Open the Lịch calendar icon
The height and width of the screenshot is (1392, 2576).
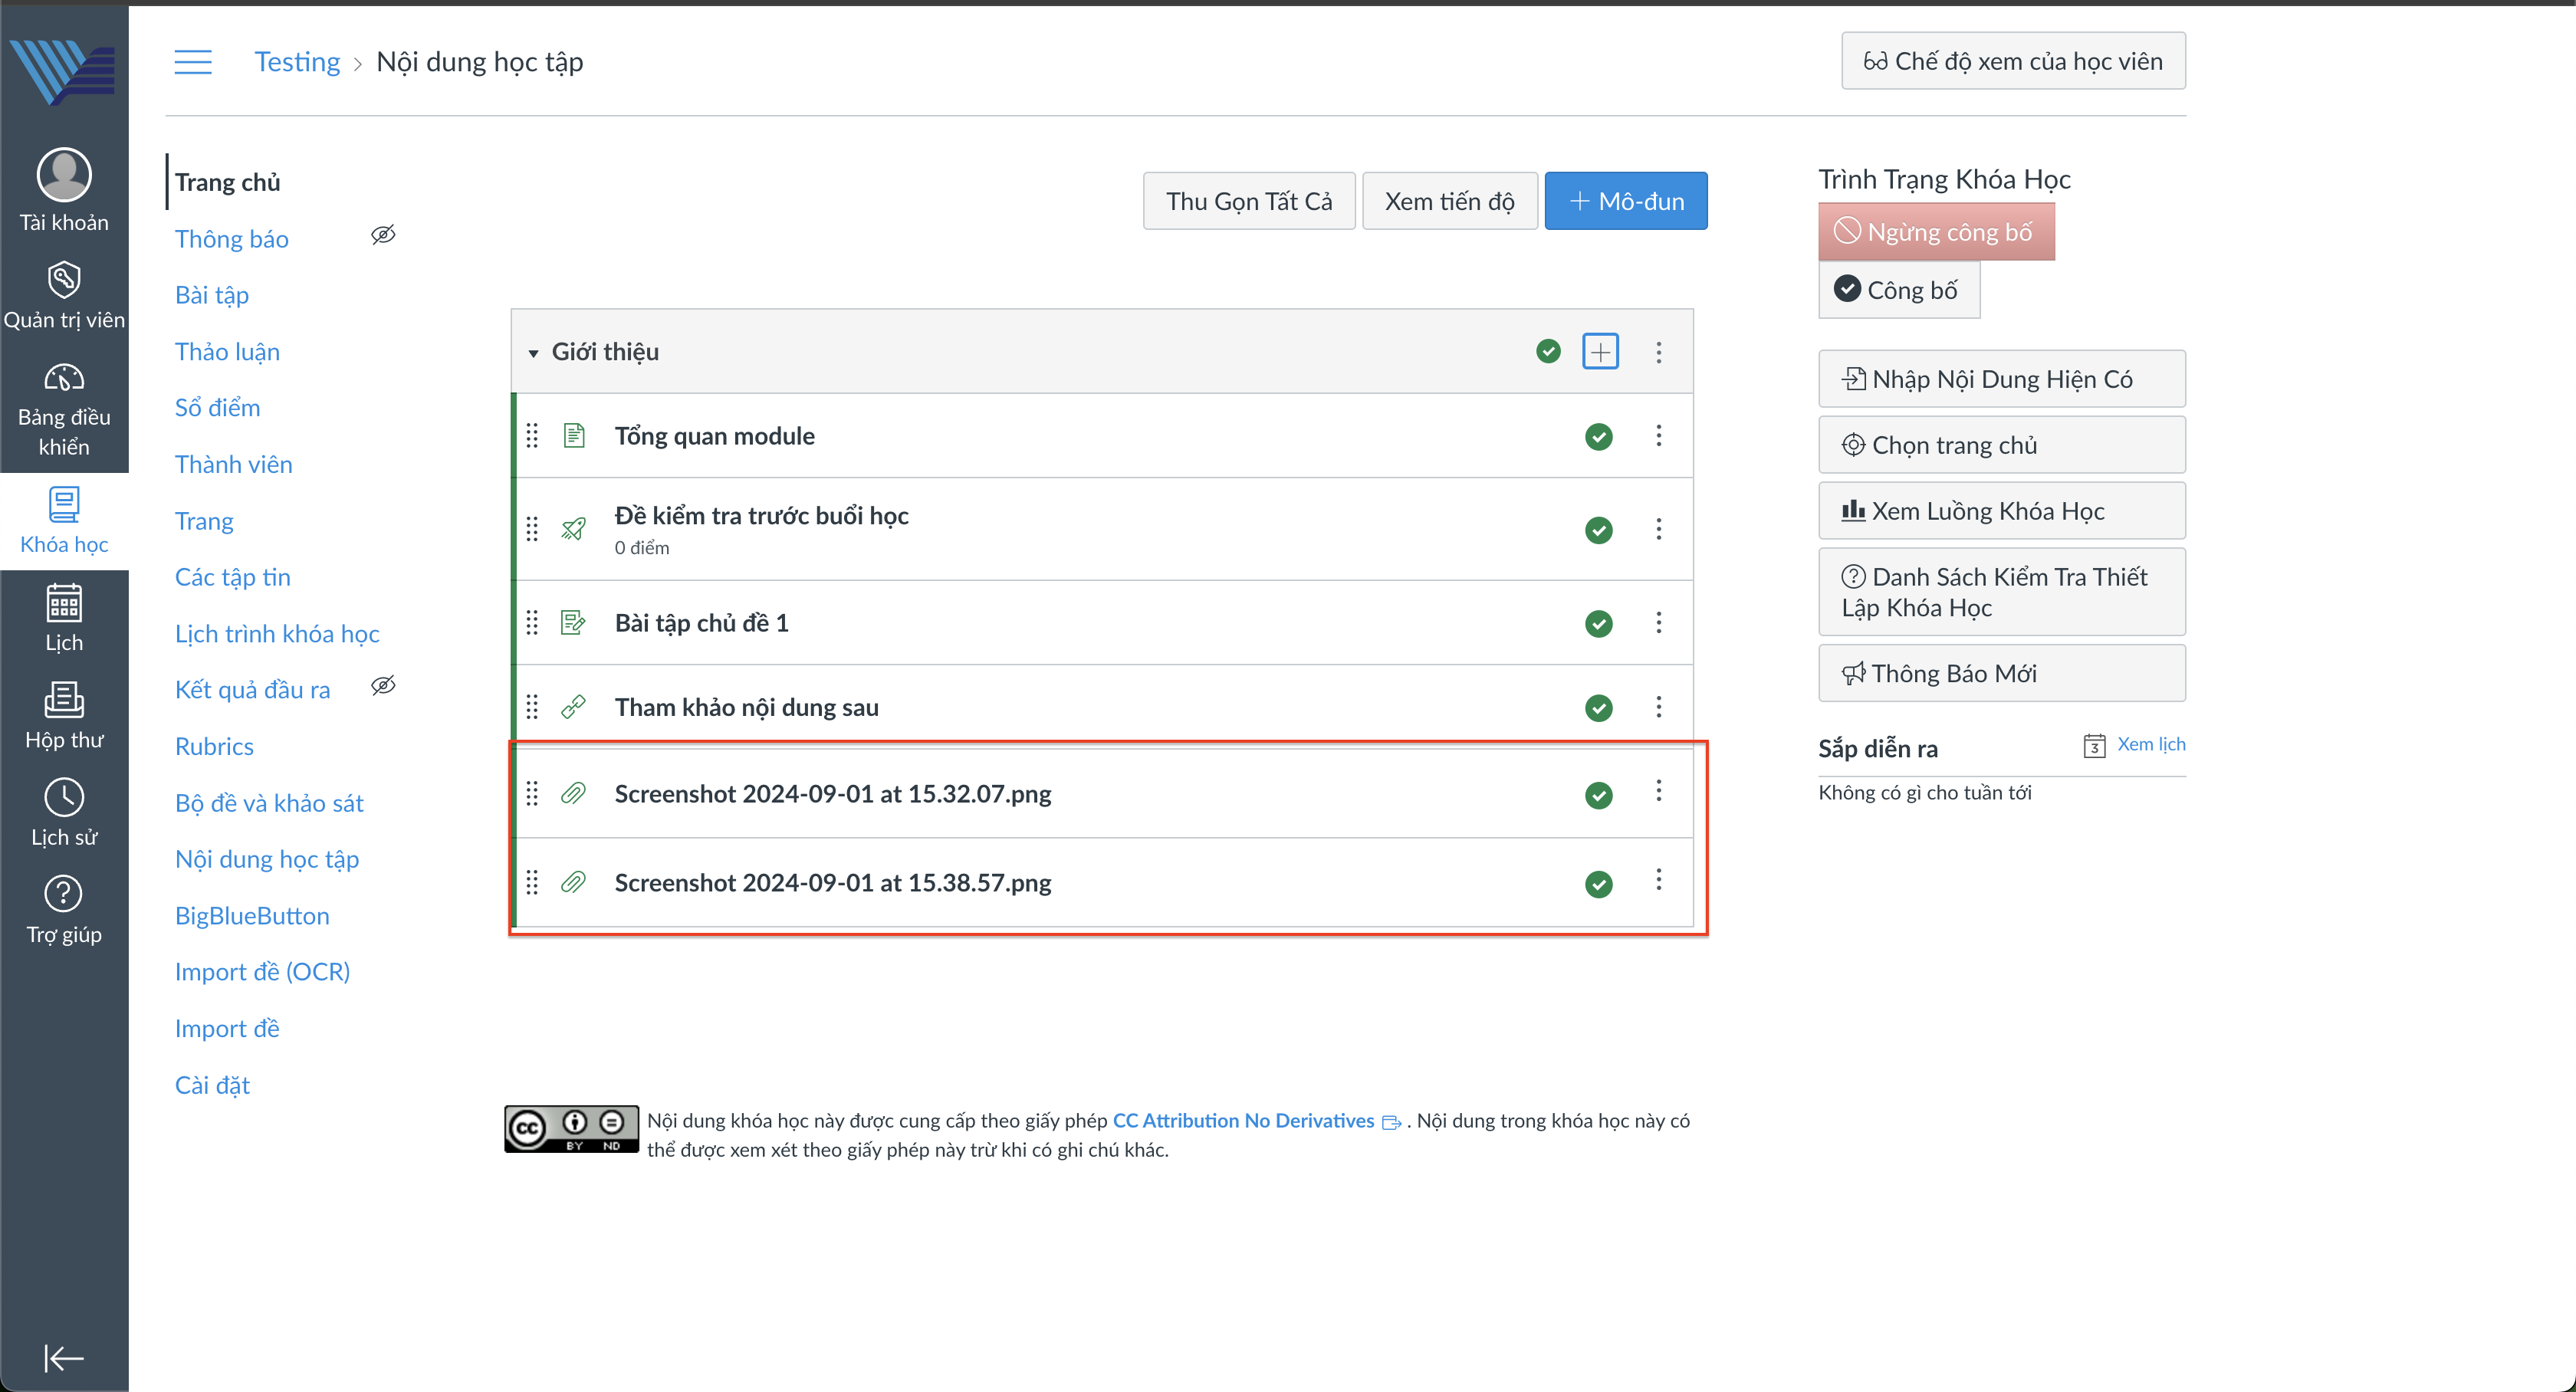coord(64,603)
